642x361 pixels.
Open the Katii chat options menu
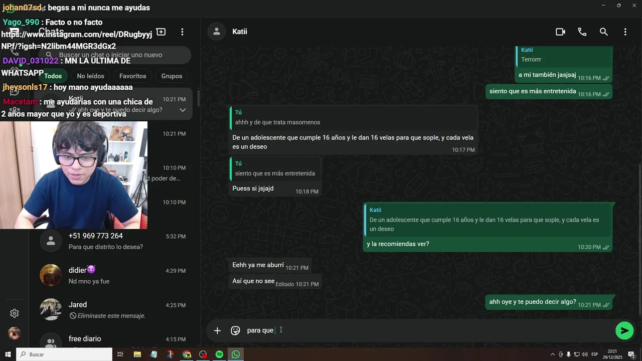coord(625,32)
